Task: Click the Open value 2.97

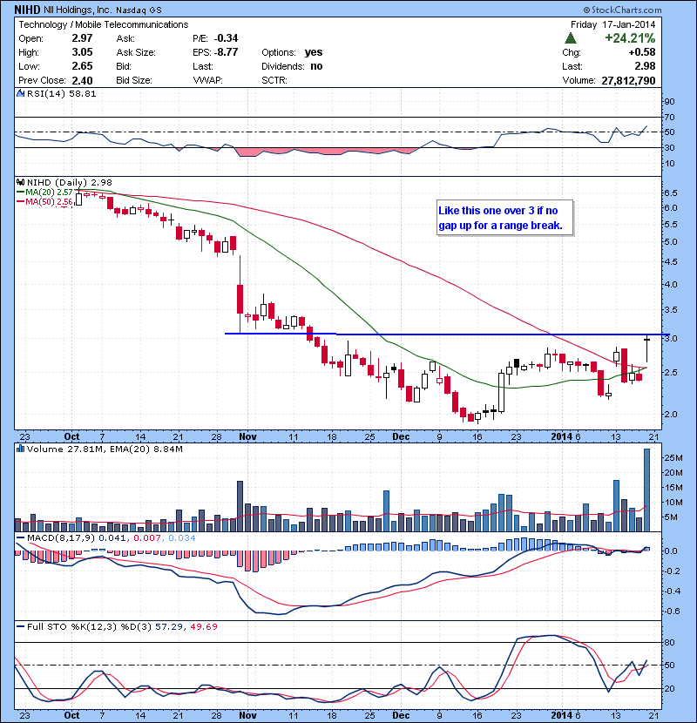Action: [82, 38]
